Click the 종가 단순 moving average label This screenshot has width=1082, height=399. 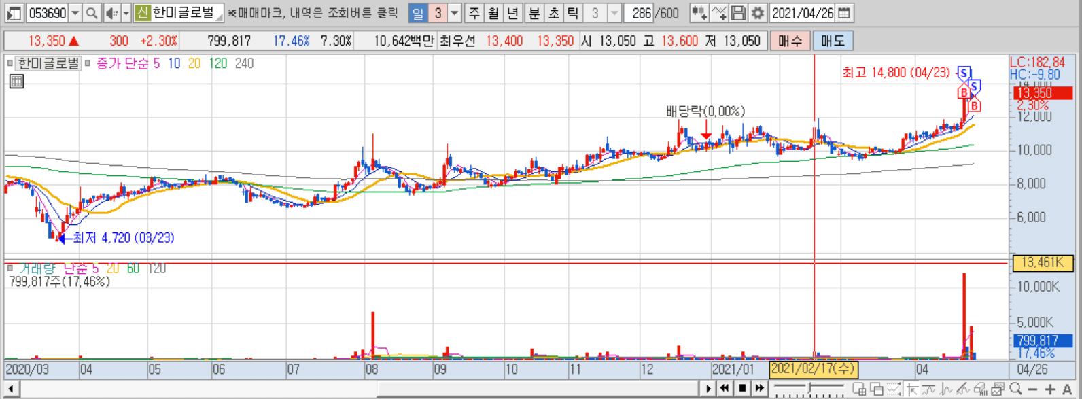122,63
